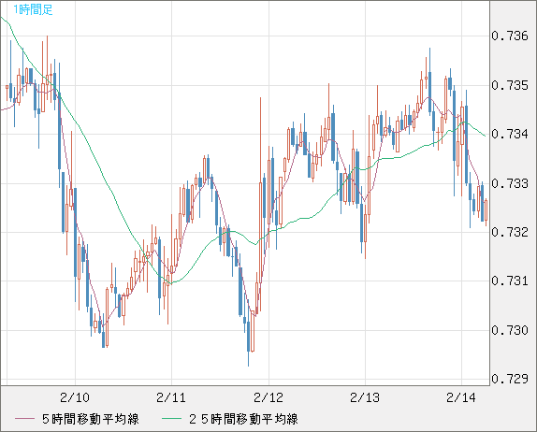Click the 25時間移動平均線 legend text
This screenshot has width=537, height=432.
(x=243, y=419)
